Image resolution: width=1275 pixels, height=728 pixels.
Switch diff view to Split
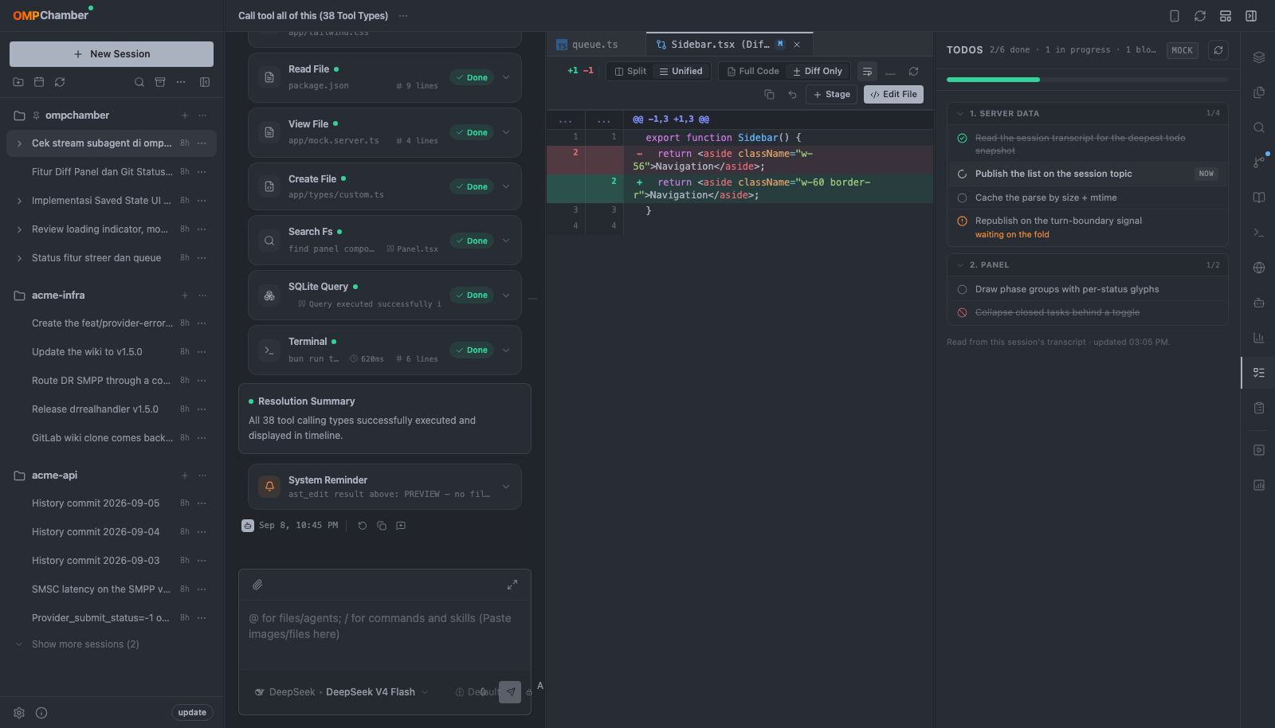[630, 71]
